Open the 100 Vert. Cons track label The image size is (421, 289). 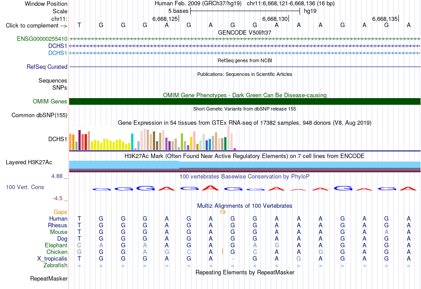pyautogui.click(x=25, y=187)
